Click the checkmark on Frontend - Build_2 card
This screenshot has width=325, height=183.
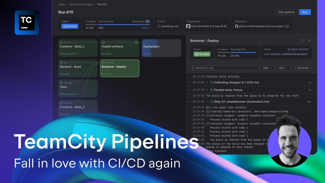(x=61, y=103)
